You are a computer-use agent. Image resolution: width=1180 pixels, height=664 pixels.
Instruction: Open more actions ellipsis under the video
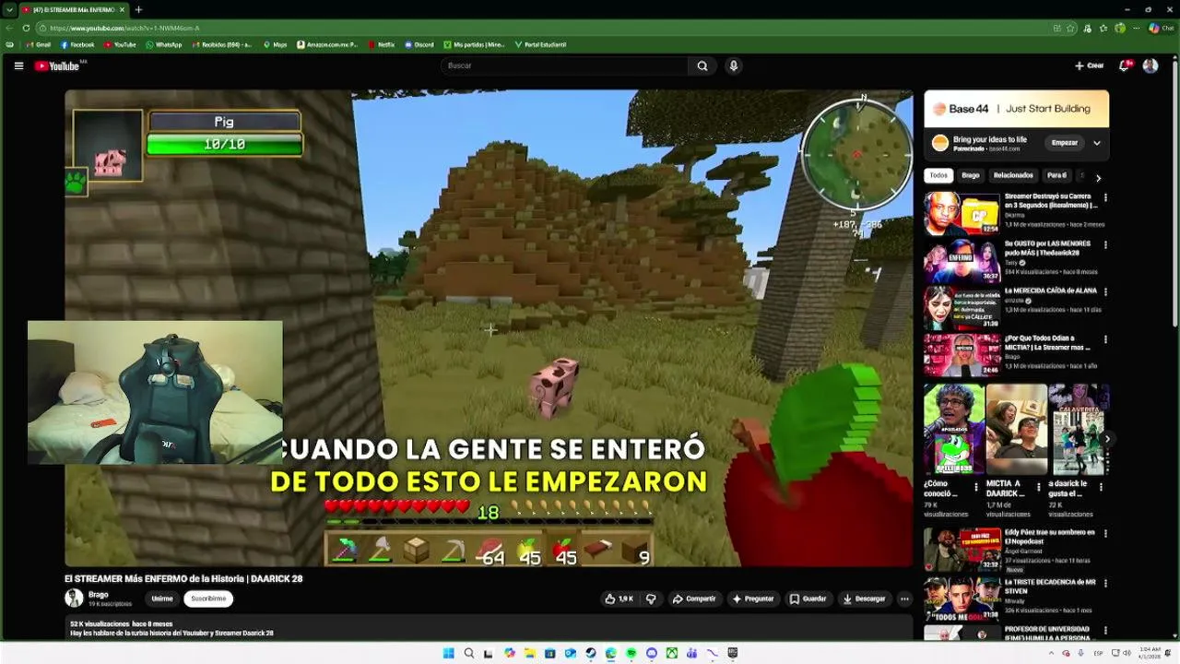pyautogui.click(x=904, y=599)
